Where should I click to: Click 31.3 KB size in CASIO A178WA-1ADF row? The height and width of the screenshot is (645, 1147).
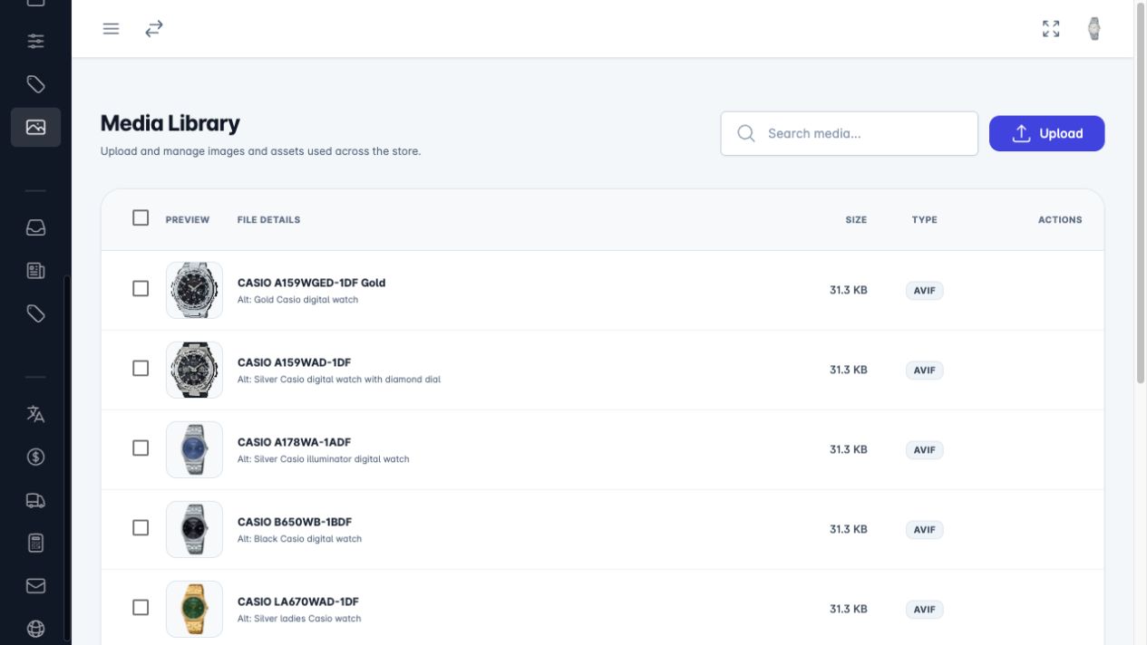click(848, 449)
